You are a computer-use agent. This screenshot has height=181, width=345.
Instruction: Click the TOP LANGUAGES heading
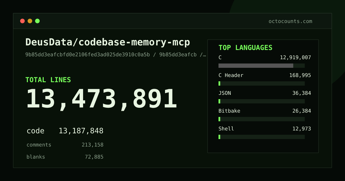tap(246, 48)
